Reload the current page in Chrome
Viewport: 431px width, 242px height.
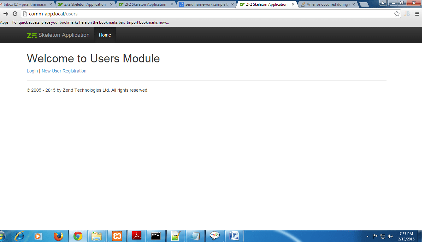tap(15, 14)
